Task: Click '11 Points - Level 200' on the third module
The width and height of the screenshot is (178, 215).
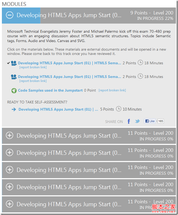Action: 151,150
